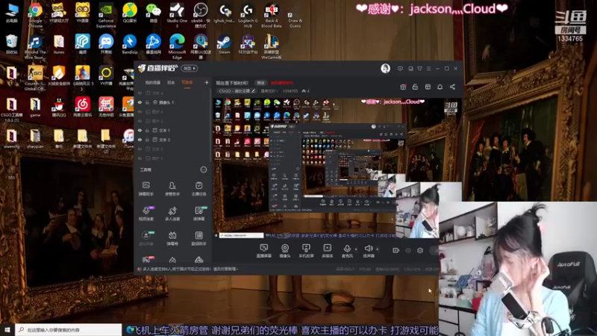Expand the speaker device dropdown arrow
The image size is (597, 336).
point(378,249)
